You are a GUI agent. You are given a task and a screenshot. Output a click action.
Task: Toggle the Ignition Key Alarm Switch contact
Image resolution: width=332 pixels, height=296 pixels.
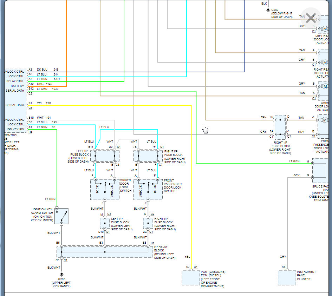(x=61, y=216)
